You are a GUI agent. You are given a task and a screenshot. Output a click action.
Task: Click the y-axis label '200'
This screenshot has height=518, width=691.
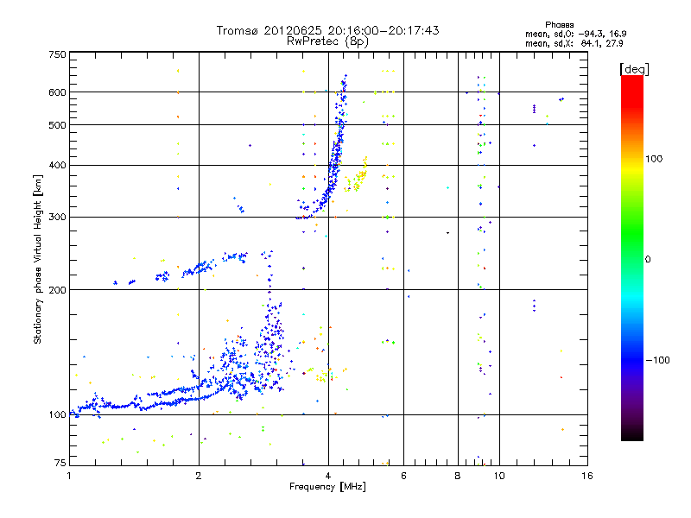[57, 290]
